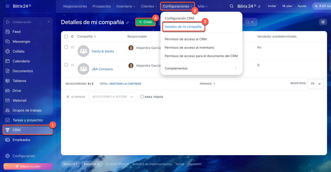Open the J&A Company link

pos(102,69)
